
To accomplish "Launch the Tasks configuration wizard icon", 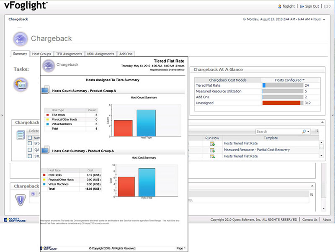I will coord(21,85).
